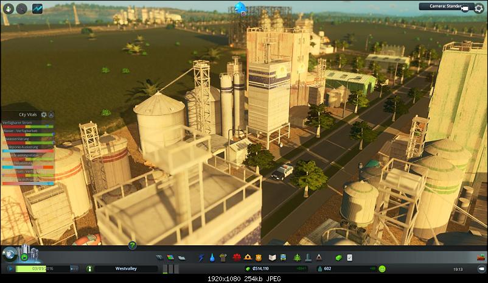Open the fire department helmet menu
Image resolution: width=488 pixels, height=283 pixels.
coord(248,257)
